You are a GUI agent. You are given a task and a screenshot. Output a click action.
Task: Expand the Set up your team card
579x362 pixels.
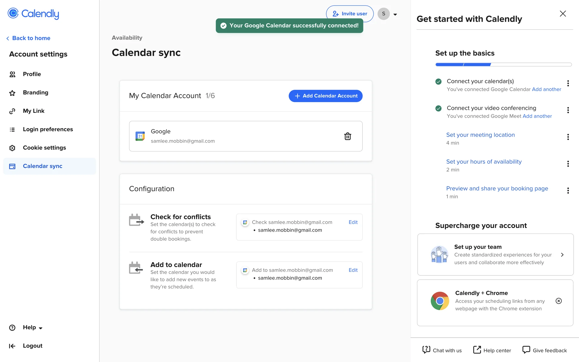tap(562, 255)
